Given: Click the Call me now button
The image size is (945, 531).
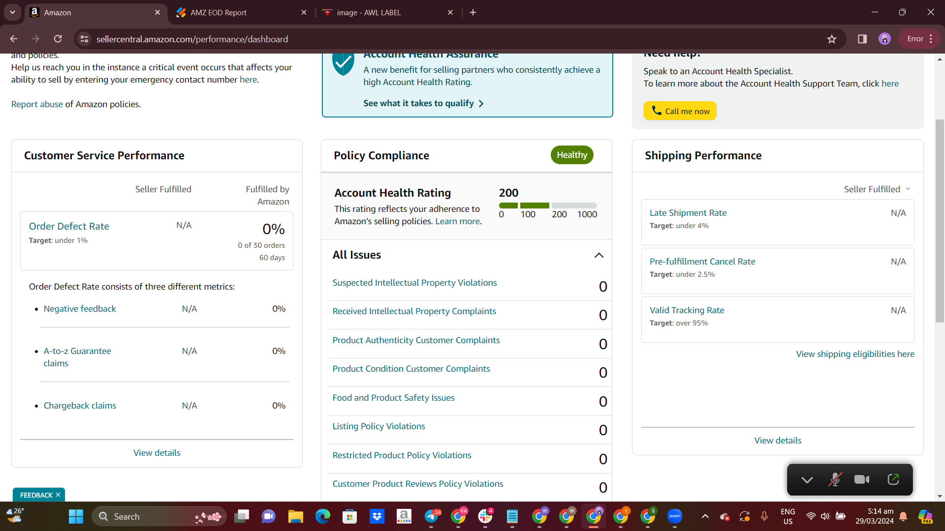Looking at the screenshot, I should pyautogui.click(x=680, y=111).
